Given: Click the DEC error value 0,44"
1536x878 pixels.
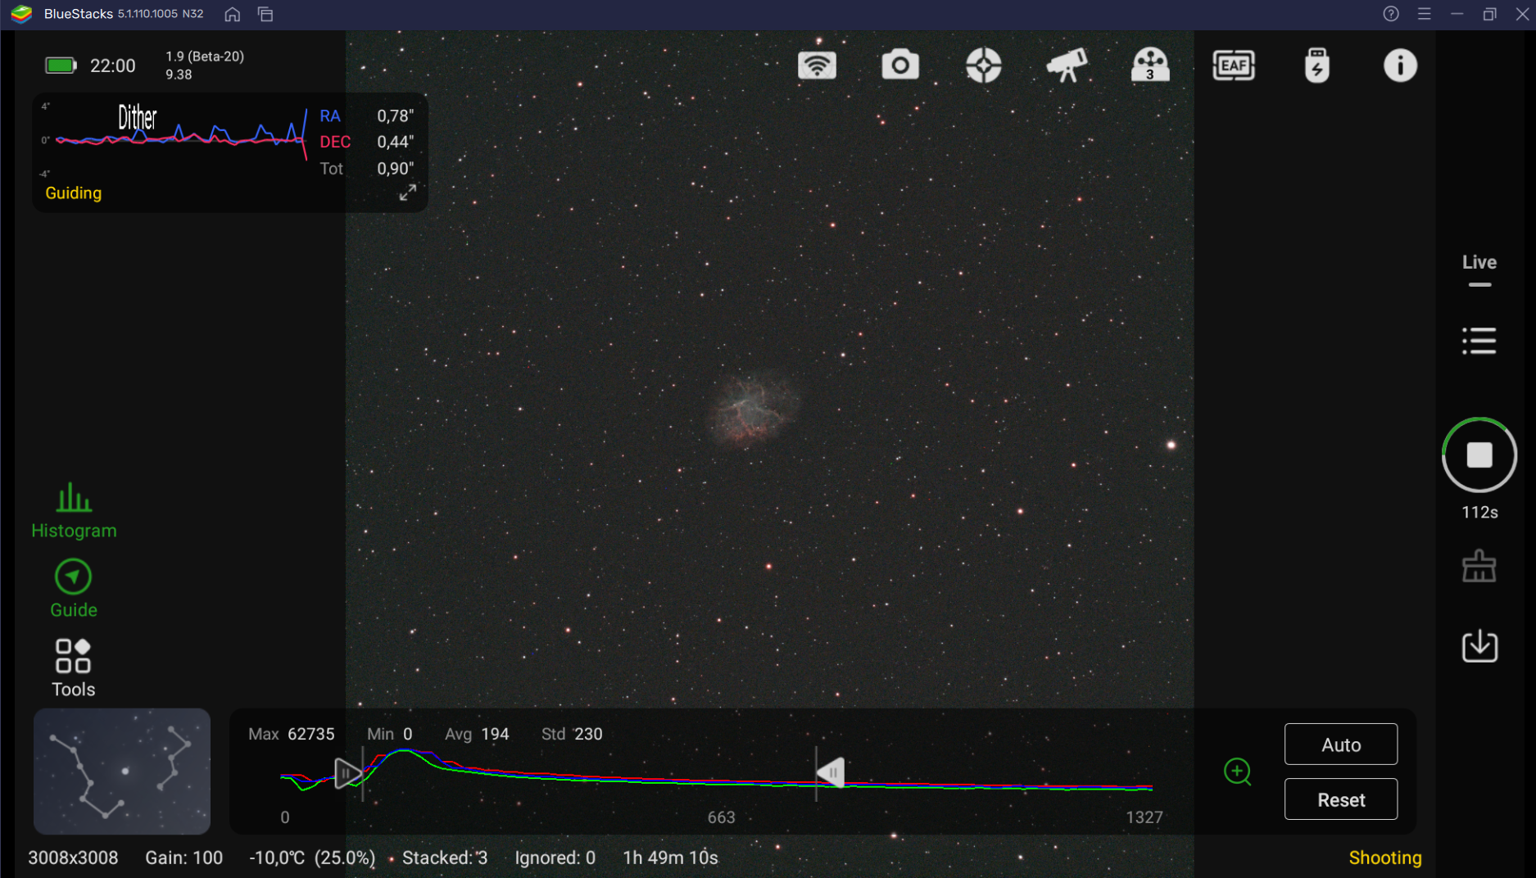Looking at the screenshot, I should pyautogui.click(x=396, y=143).
